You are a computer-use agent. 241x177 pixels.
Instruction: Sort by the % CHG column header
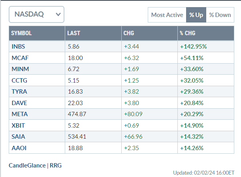187,33
